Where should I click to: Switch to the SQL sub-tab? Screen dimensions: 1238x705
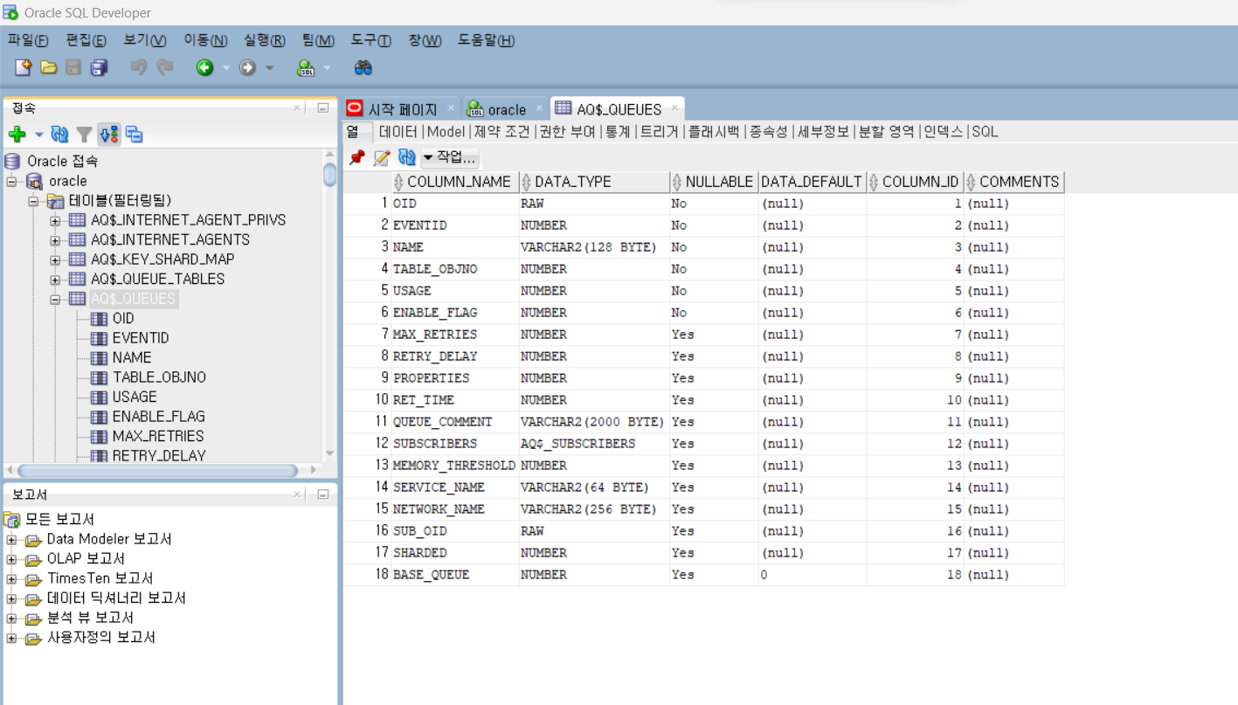click(985, 131)
